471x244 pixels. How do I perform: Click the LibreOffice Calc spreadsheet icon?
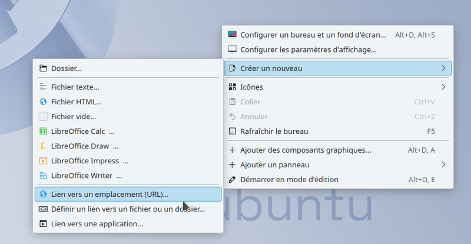pyautogui.click(x=42, y=131)
